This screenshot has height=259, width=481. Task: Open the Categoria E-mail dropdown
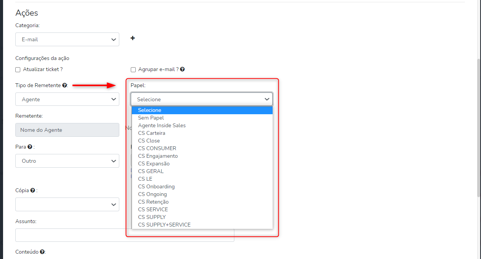tap(67, 39)
